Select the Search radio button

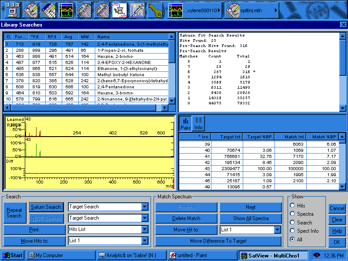tap(292, 222)
